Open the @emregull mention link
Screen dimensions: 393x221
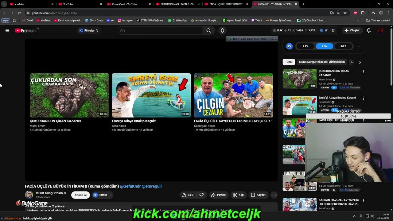(151, 186)
